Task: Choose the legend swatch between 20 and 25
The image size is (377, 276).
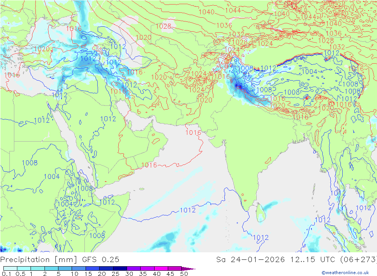Action: click(x=106, y=268)
